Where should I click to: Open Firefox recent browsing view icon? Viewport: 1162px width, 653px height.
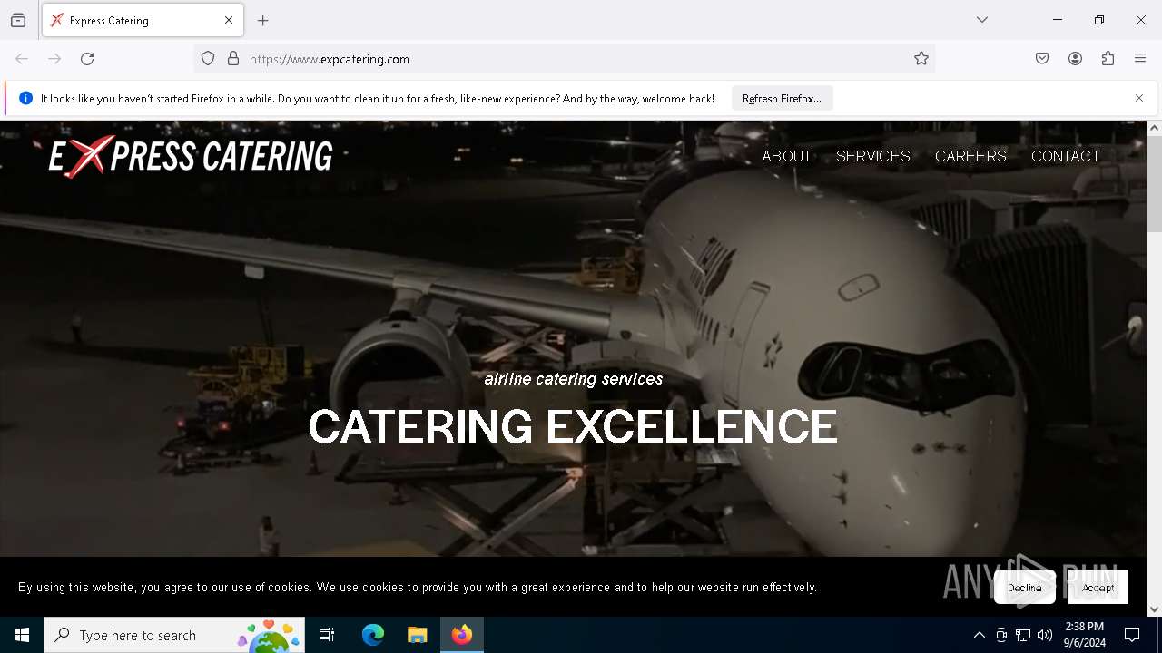coord(18,20)
